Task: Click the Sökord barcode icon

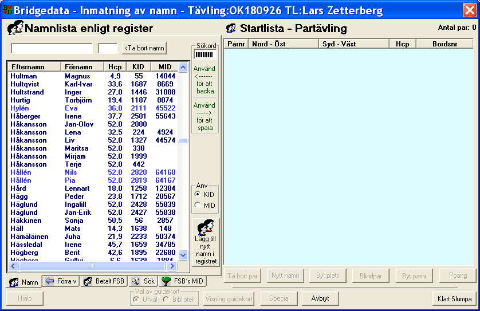Action: click(204, 55)
